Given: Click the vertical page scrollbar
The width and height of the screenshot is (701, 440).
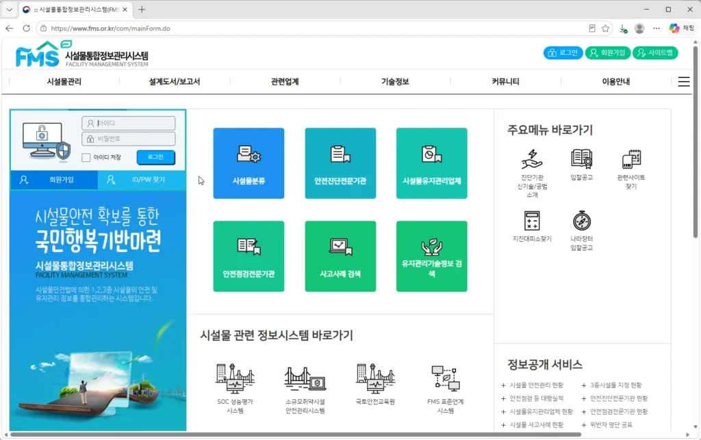Looking at the screenshot, I should [x=696, y=141].
